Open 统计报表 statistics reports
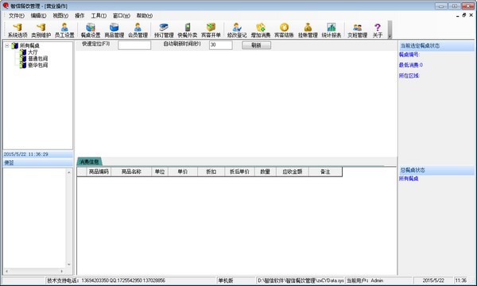This screenshot has width=477, height=286. (x=332, y=30)
